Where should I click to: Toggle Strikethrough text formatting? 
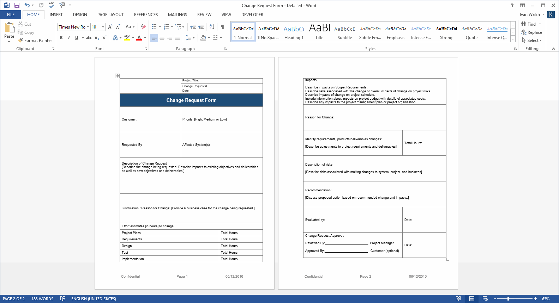pos(89,38)
